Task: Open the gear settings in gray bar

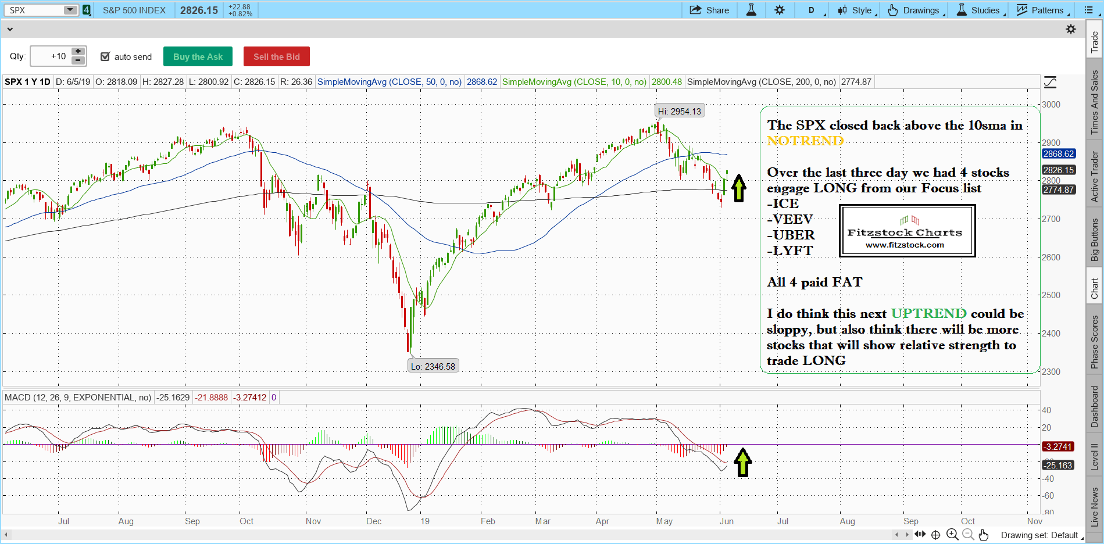Action: point(1071,29)
